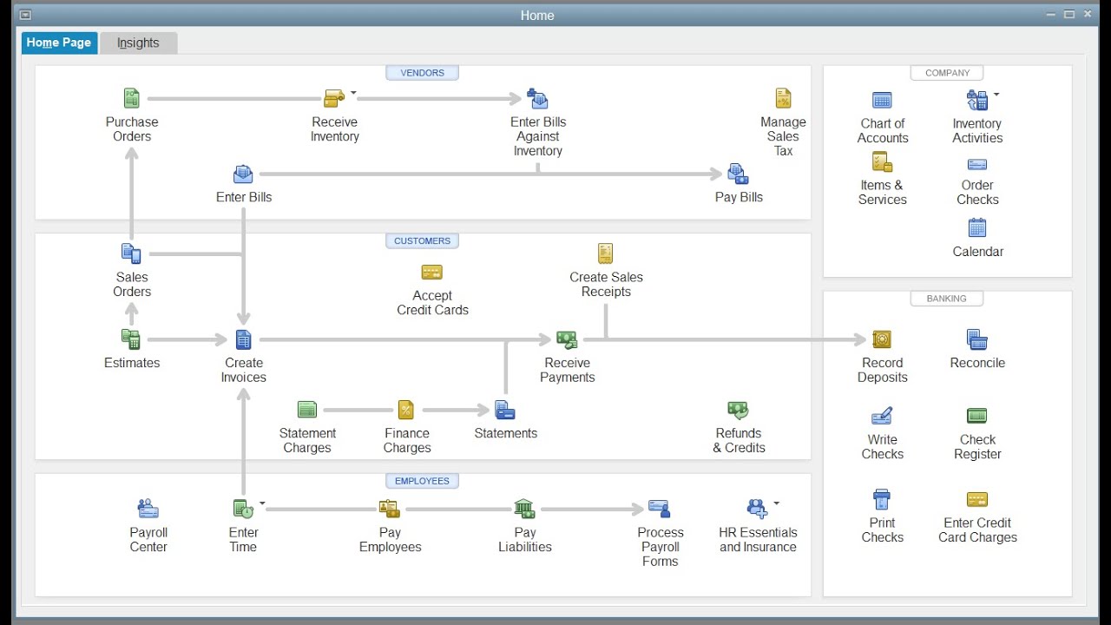The image size is (1111, 625).
Task: Open Enter Credit Card Charges icon
Action: (x=977, y=499)
